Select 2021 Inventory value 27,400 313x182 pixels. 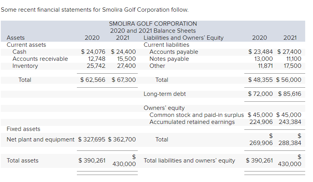tap(126, 66)
